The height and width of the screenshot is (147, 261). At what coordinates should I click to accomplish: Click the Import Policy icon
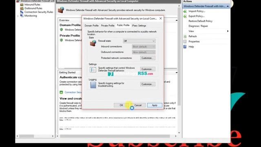pos(185,11)
